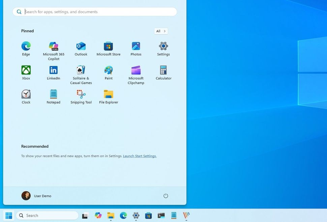Open the Outlook app

(81, 46)
